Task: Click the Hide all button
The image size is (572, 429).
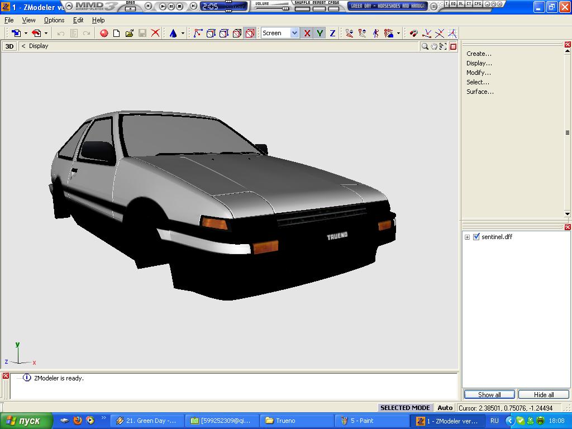Action: pos(544,394)
